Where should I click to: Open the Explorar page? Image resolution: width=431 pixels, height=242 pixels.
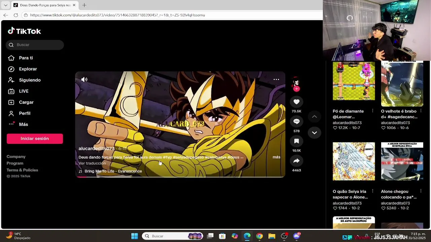click(28, 69)
